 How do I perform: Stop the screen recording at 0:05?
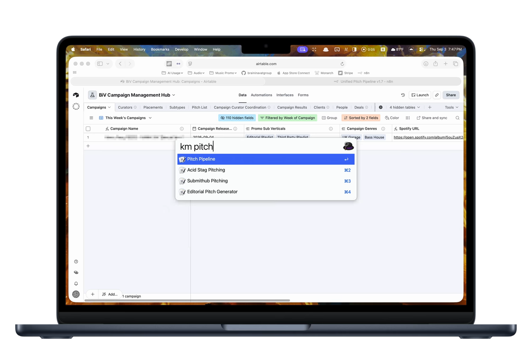(368, 50)
